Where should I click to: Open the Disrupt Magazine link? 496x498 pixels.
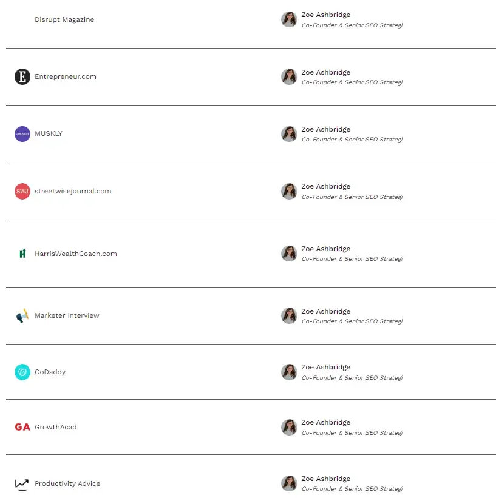(x=64, y=20)
